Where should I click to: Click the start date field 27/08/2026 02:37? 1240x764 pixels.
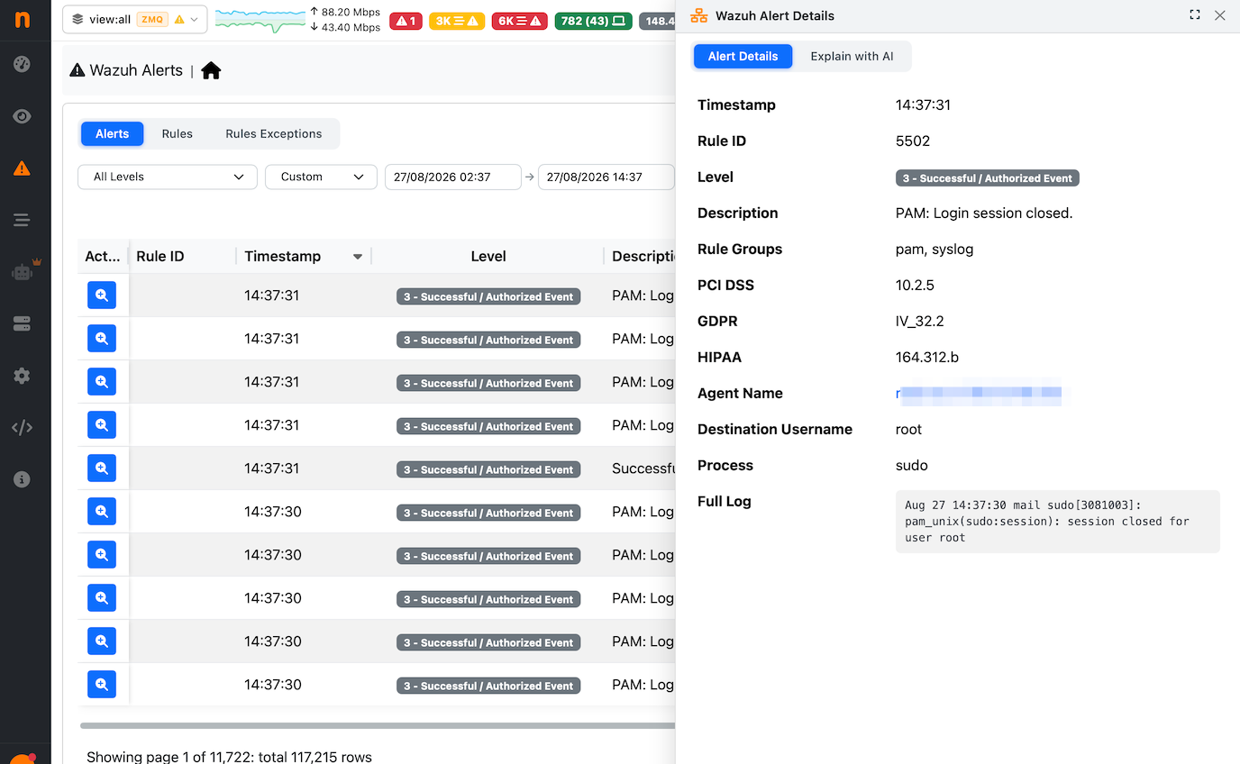pos(453,177)
